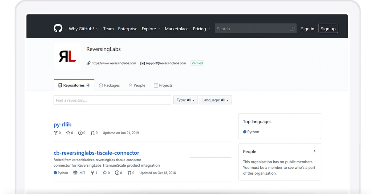The height and width of the screenshot is (194, 373).
Task: Click the star icon for cb-reversinglabs-tiscale-connector
Action: [x=105, y=173]
